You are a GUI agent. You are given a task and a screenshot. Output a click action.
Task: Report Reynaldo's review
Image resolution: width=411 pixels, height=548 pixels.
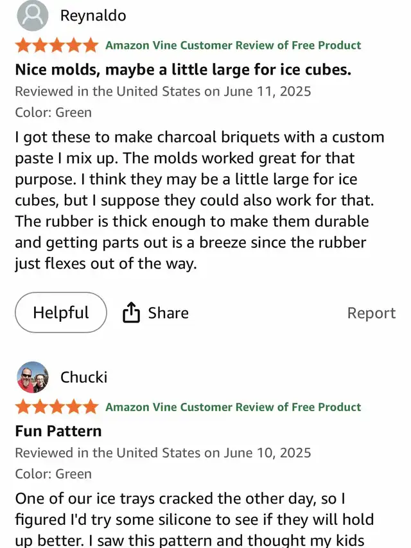[371, 313]
